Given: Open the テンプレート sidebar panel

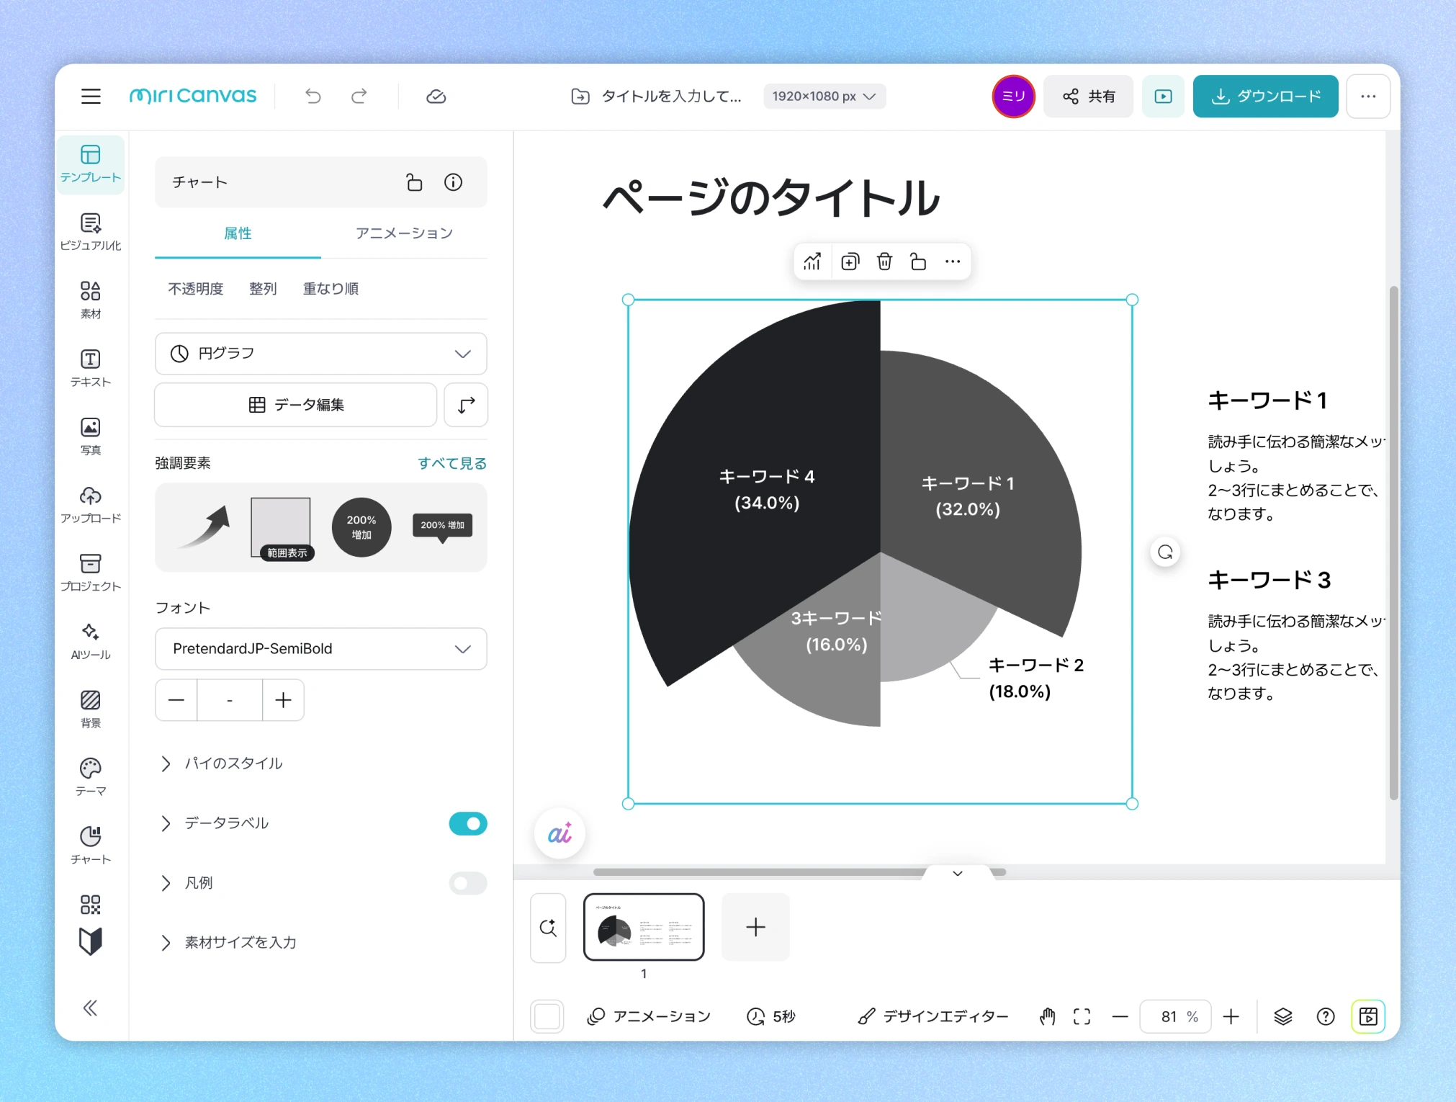Looking at the screenshot, I should pyautogui.click(x=91, y=164).
